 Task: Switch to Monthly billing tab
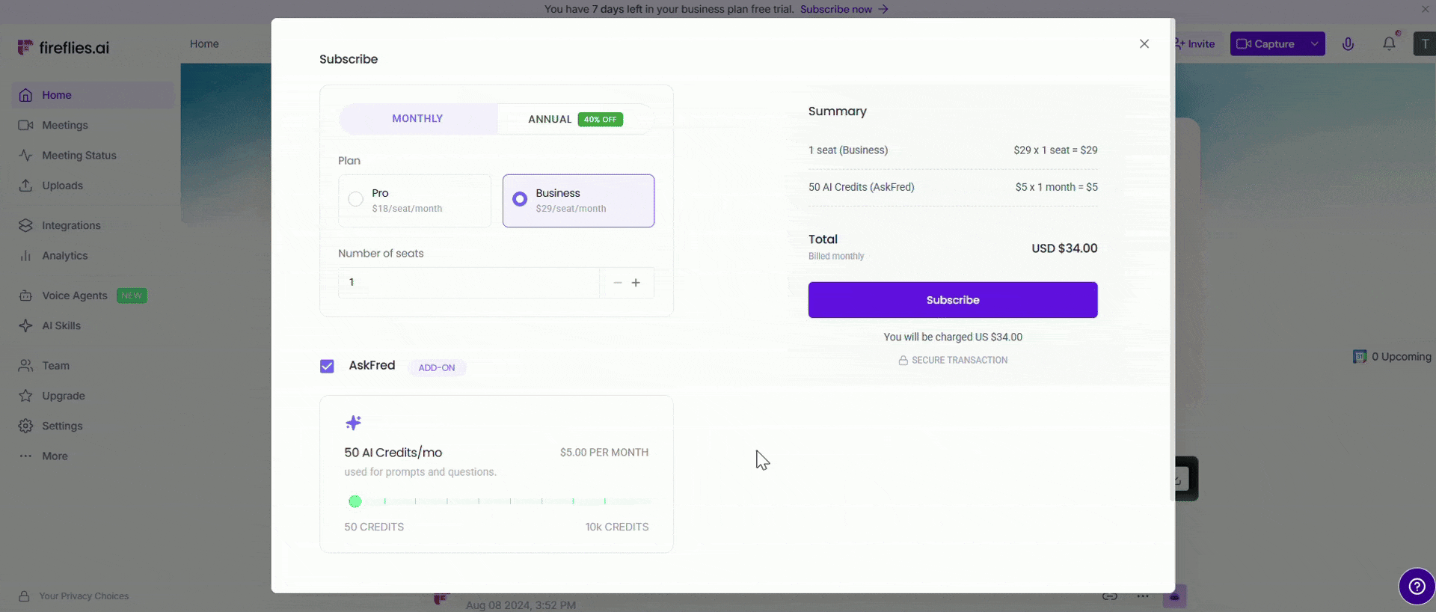pyautogui.click(x=417, y=119)
